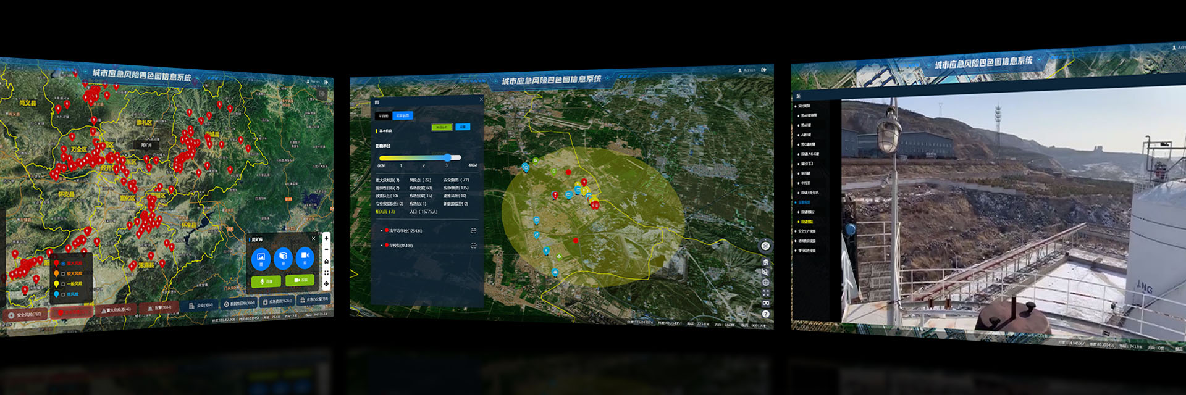Click the influence radius slider handle
Screen dimensions: 1186x395
(x=447, y=158)
